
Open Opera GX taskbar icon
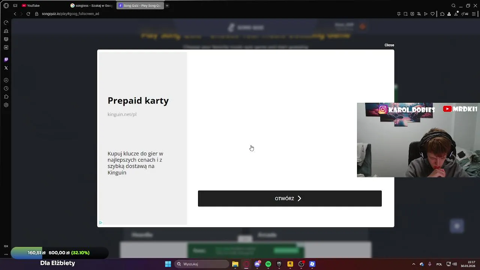(246, 264)
